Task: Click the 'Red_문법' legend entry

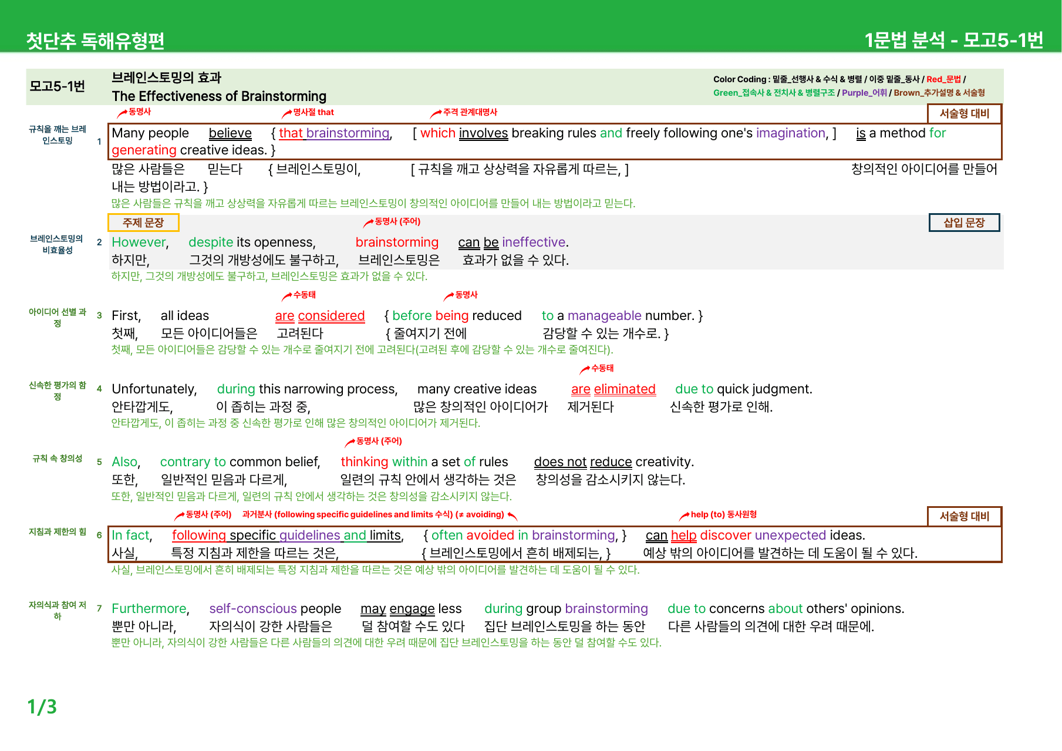Action: (x=943, y=79)
